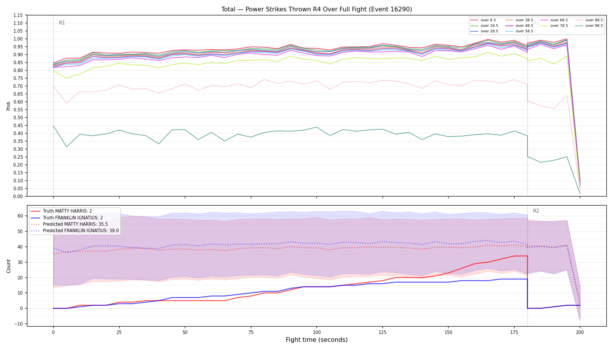Click the −10 tick on Count axis

(x=18, y=324)
